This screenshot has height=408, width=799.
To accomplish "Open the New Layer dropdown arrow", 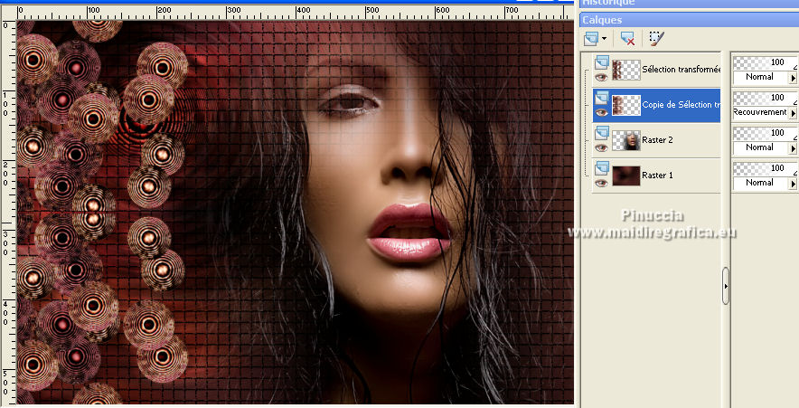I will point(605,39).
